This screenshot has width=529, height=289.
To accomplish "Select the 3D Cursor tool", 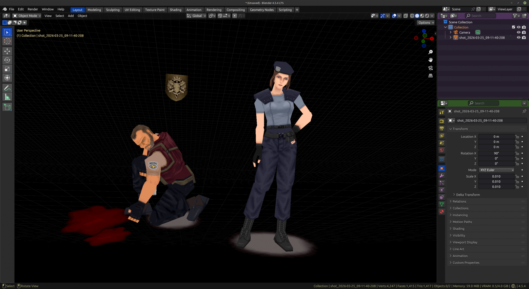I will click(7, 41).
